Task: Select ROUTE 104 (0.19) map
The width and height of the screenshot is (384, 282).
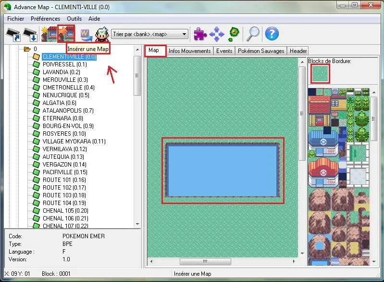Action: [x=64, y=203]
